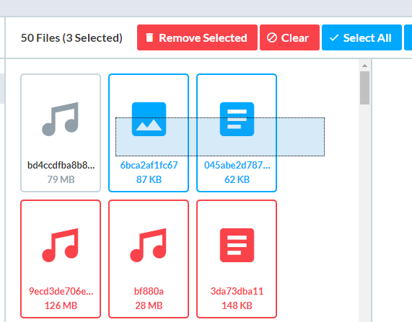Click the gray music note icon of bd4ccdfba8b8

coord(60,119)
